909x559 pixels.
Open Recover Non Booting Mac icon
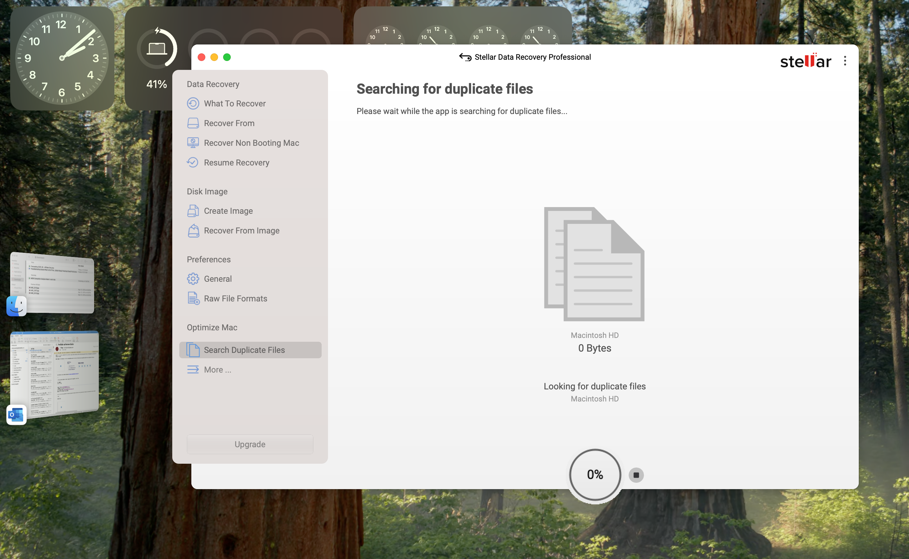coord(193,143)
